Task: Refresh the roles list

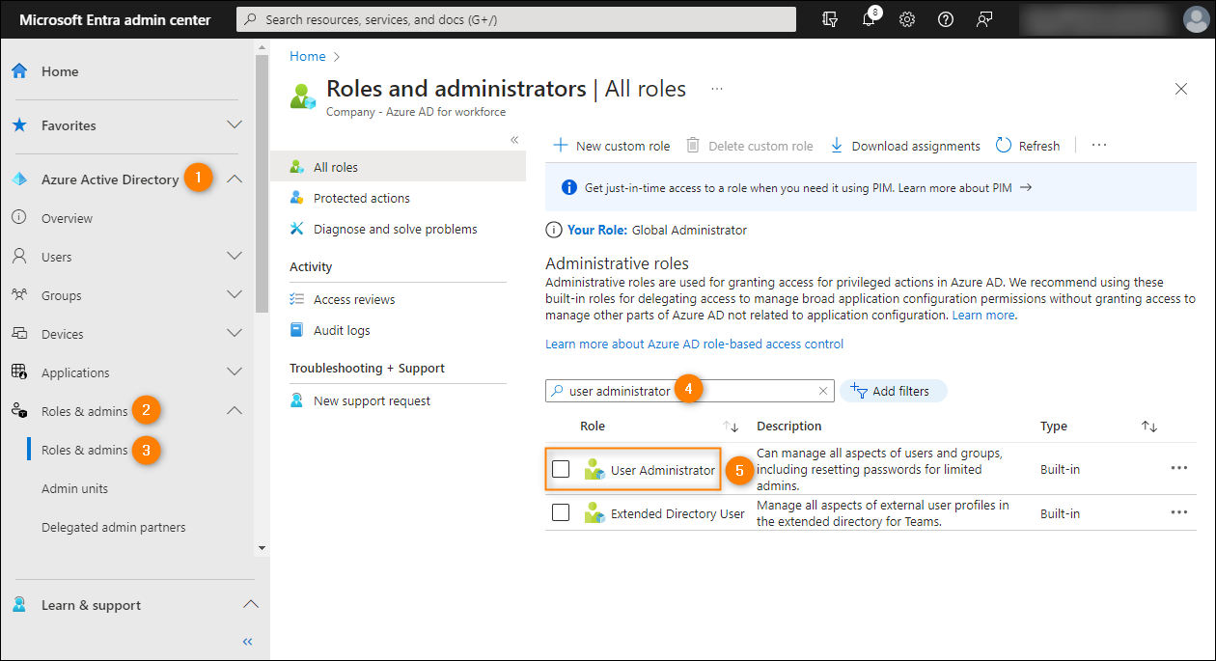Action: [x=1028, y=146]
